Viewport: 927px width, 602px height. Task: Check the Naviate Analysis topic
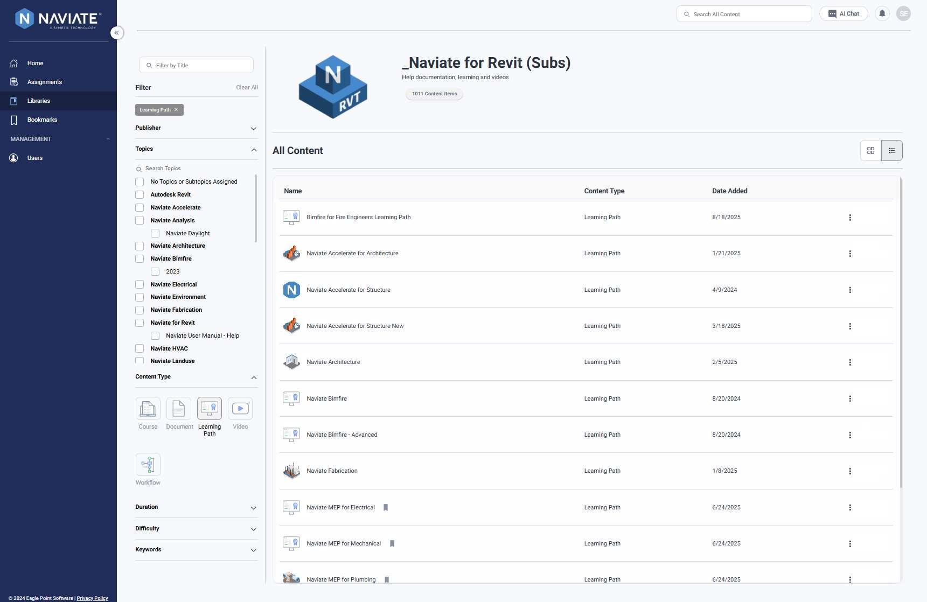140,220
